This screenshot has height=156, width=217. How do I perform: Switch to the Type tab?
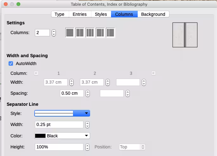[x=59, y=14]
